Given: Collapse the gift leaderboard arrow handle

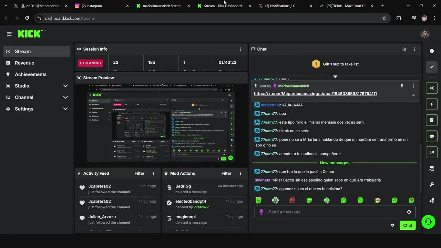Looking at the screenshot, I should click(335, 76).
